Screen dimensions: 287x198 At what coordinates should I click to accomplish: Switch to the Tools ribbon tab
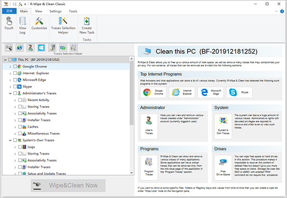(x=73, y=11)
